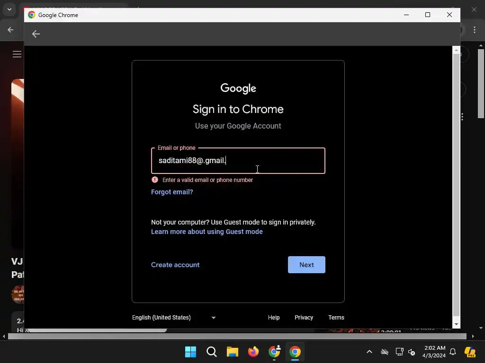
Task: Minimize the Google Chrome sign-in window
Action: point(406,15)
